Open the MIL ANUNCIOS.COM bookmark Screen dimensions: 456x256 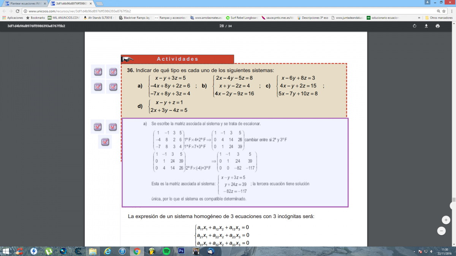click(x=64, y=17)
